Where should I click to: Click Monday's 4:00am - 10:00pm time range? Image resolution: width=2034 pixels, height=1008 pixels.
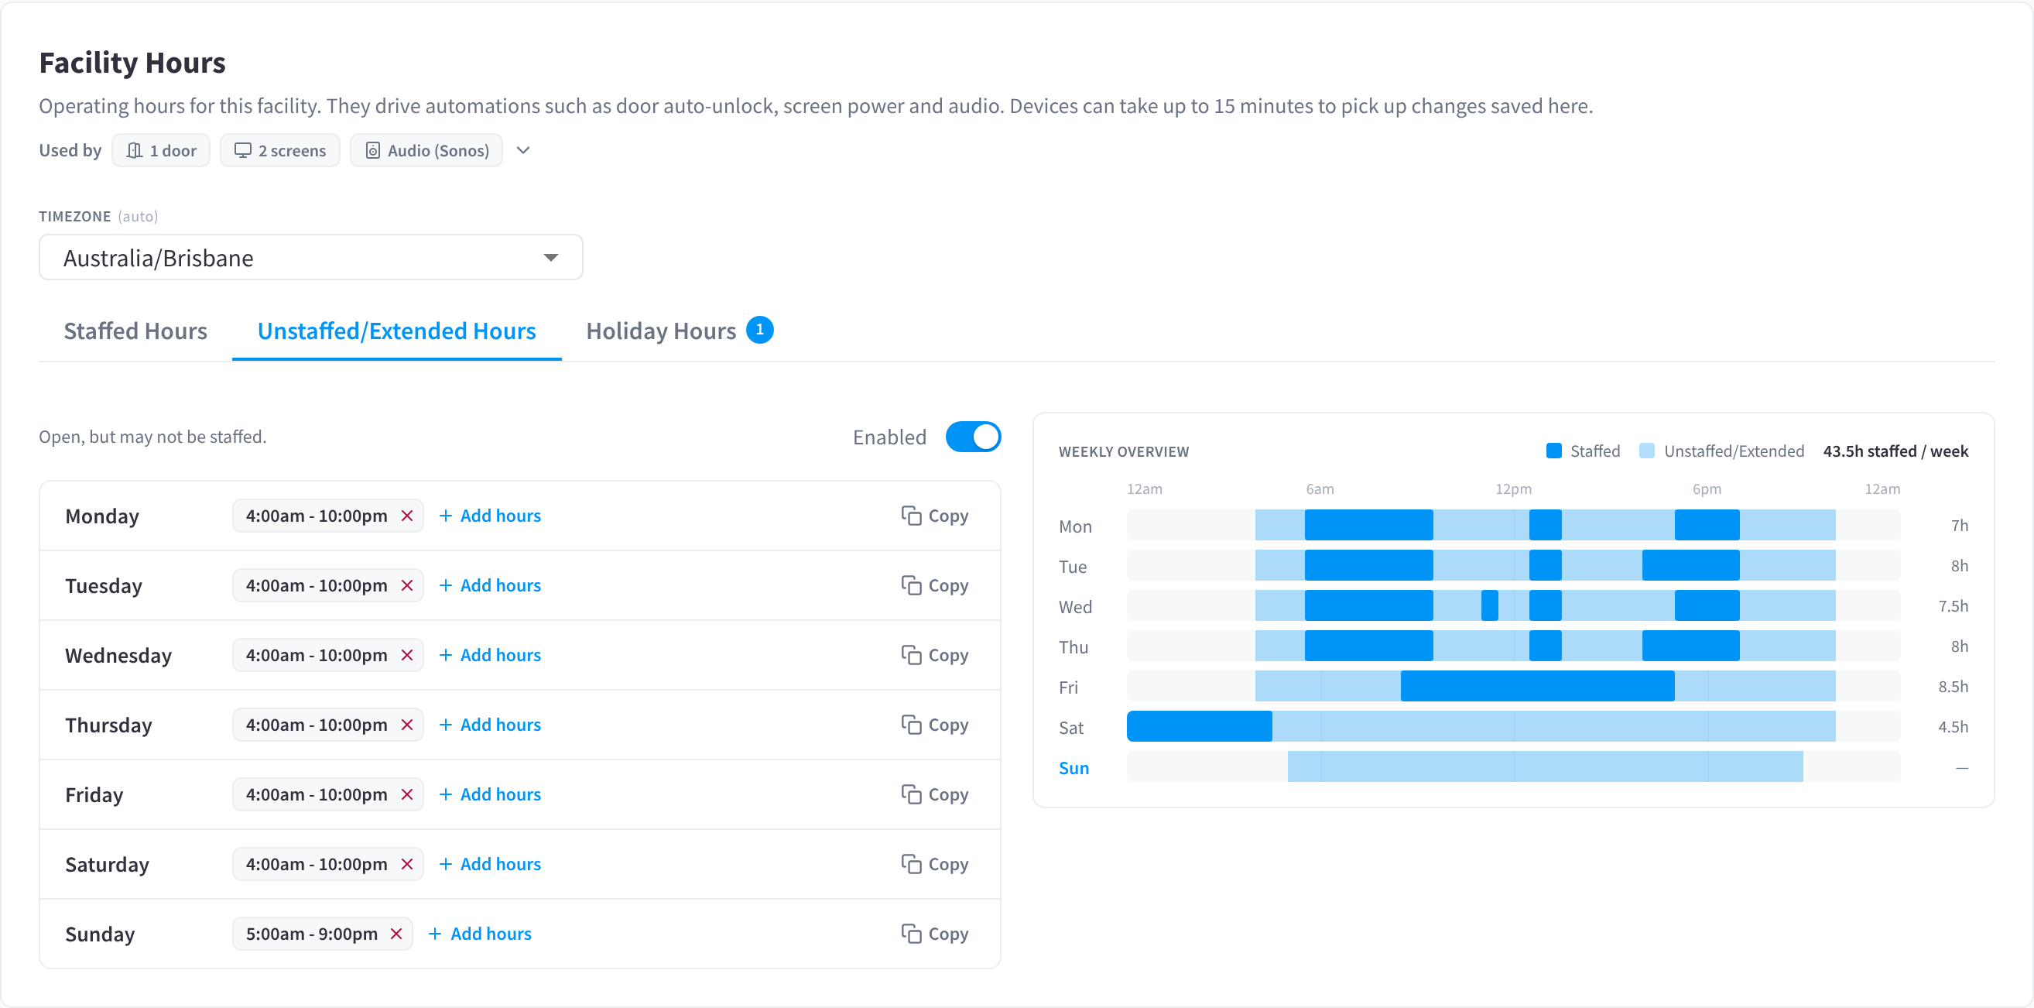(x=316, y=516)
